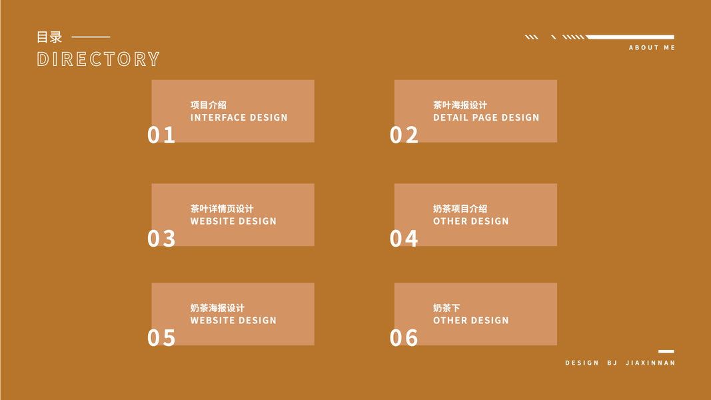Screen dimensions: 711x400
Task: Click the number 02
Action: 404,135
